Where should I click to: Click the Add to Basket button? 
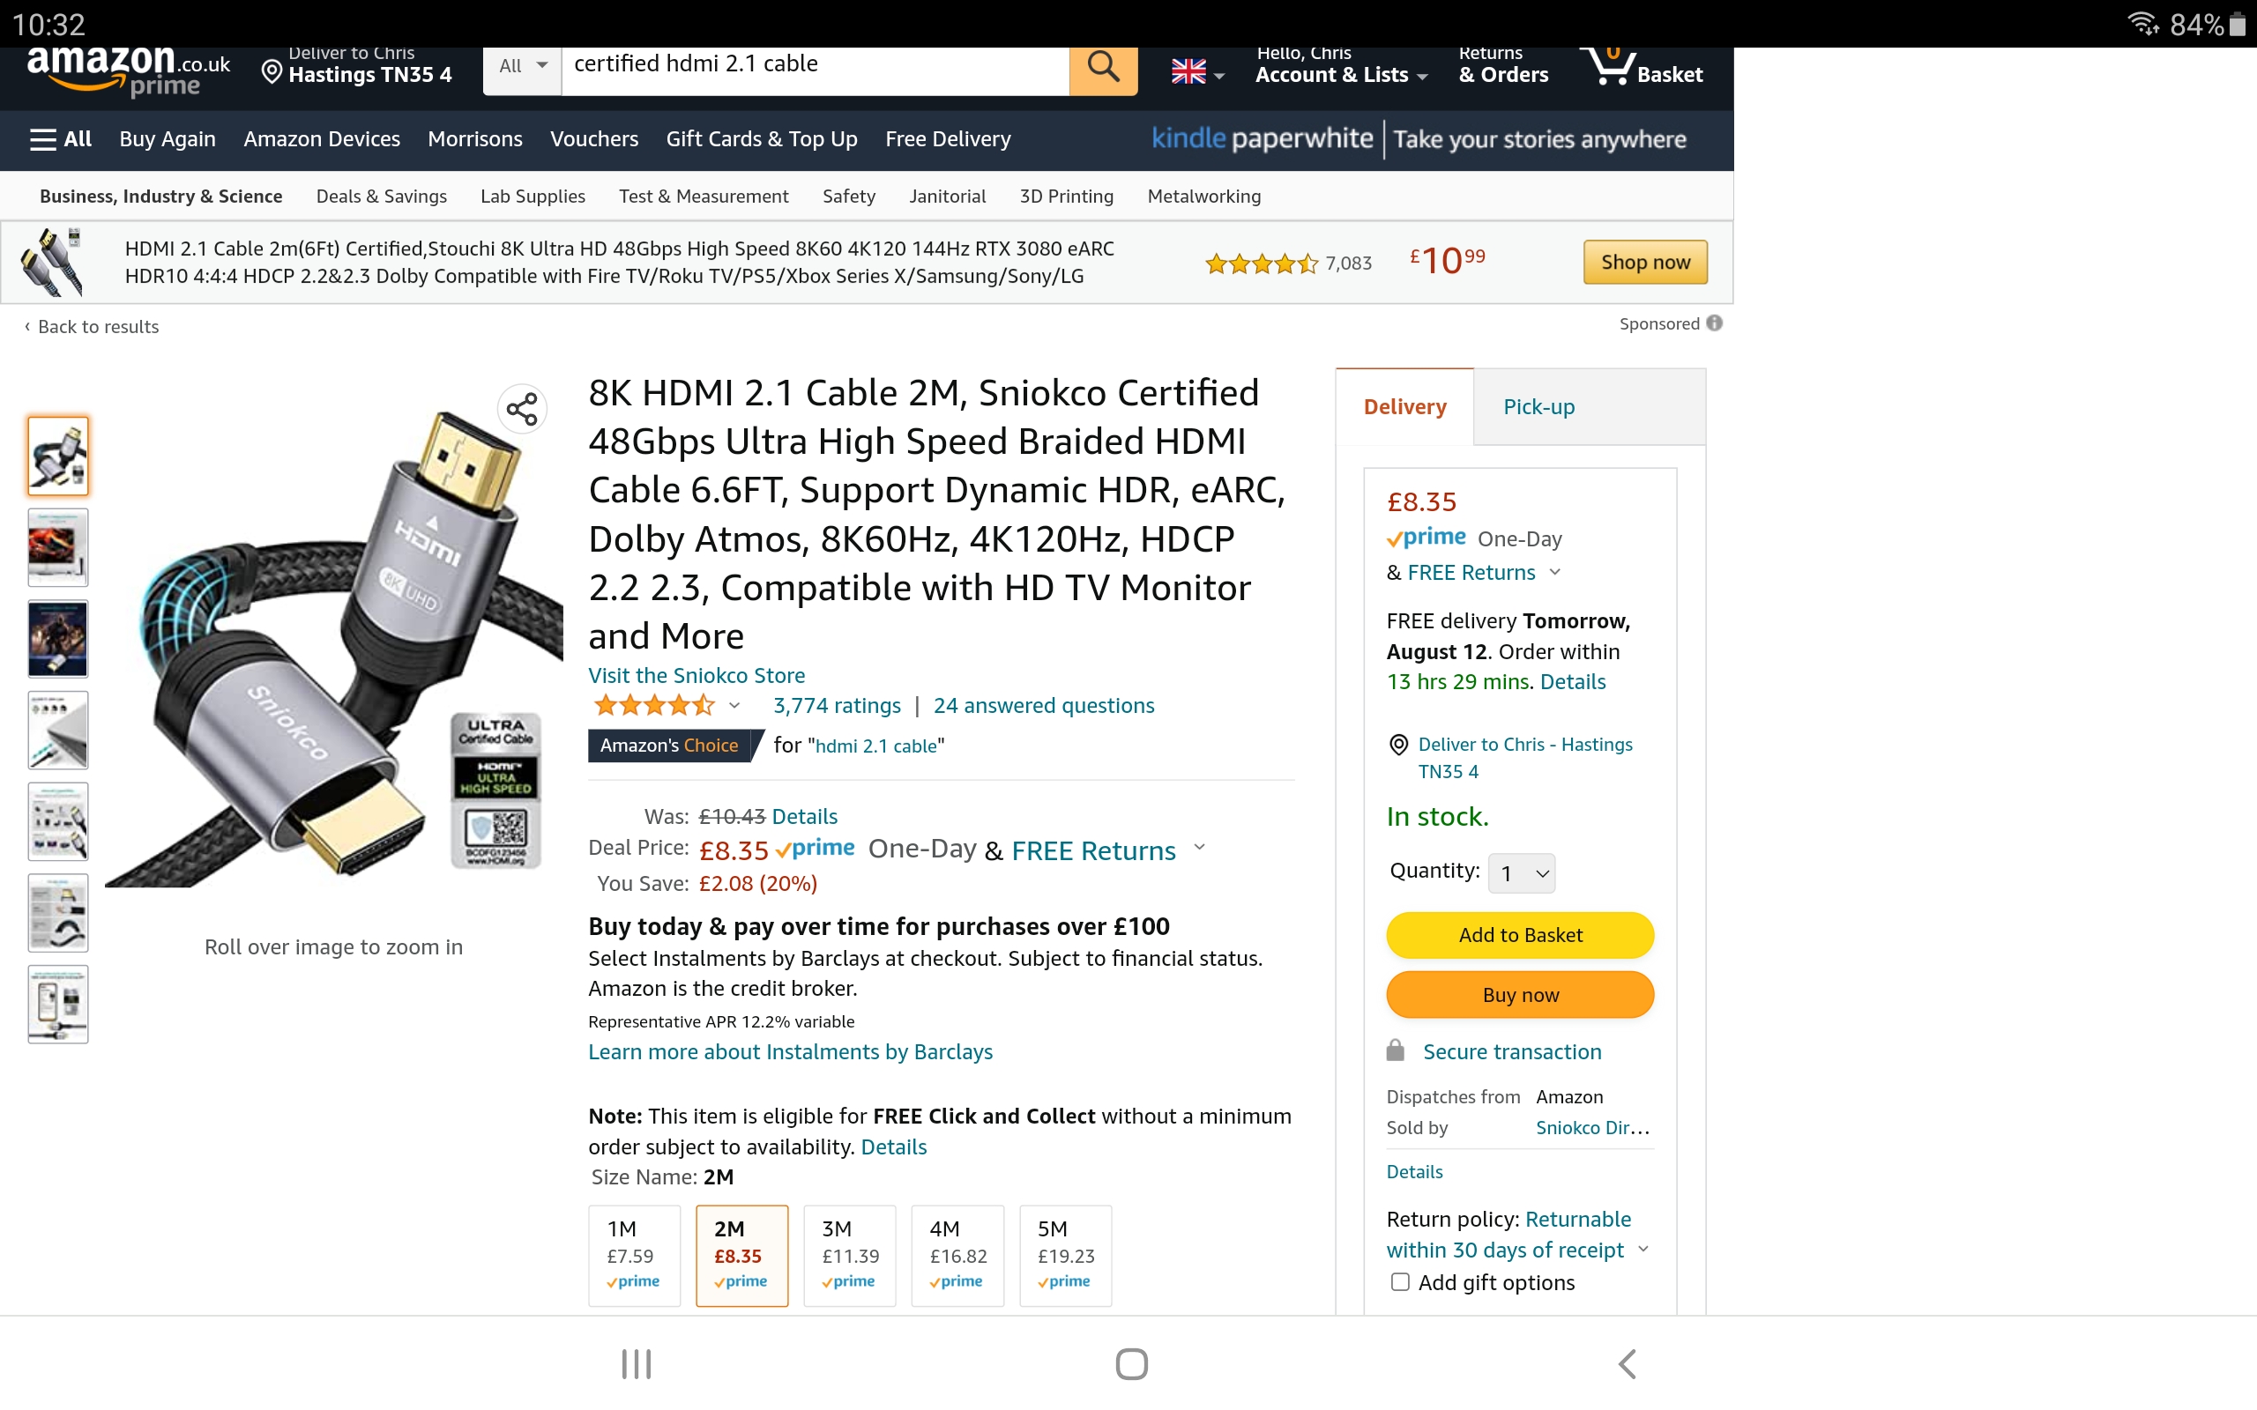point(1520,935)
